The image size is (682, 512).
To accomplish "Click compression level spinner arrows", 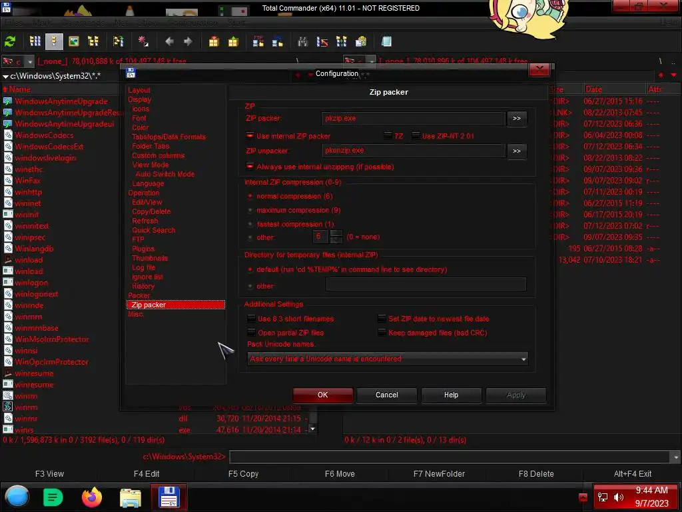I will [x=336, y=237].
